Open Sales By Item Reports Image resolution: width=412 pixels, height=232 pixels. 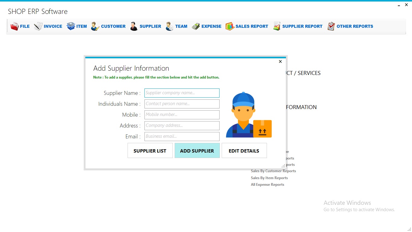(x=269, y=178)
